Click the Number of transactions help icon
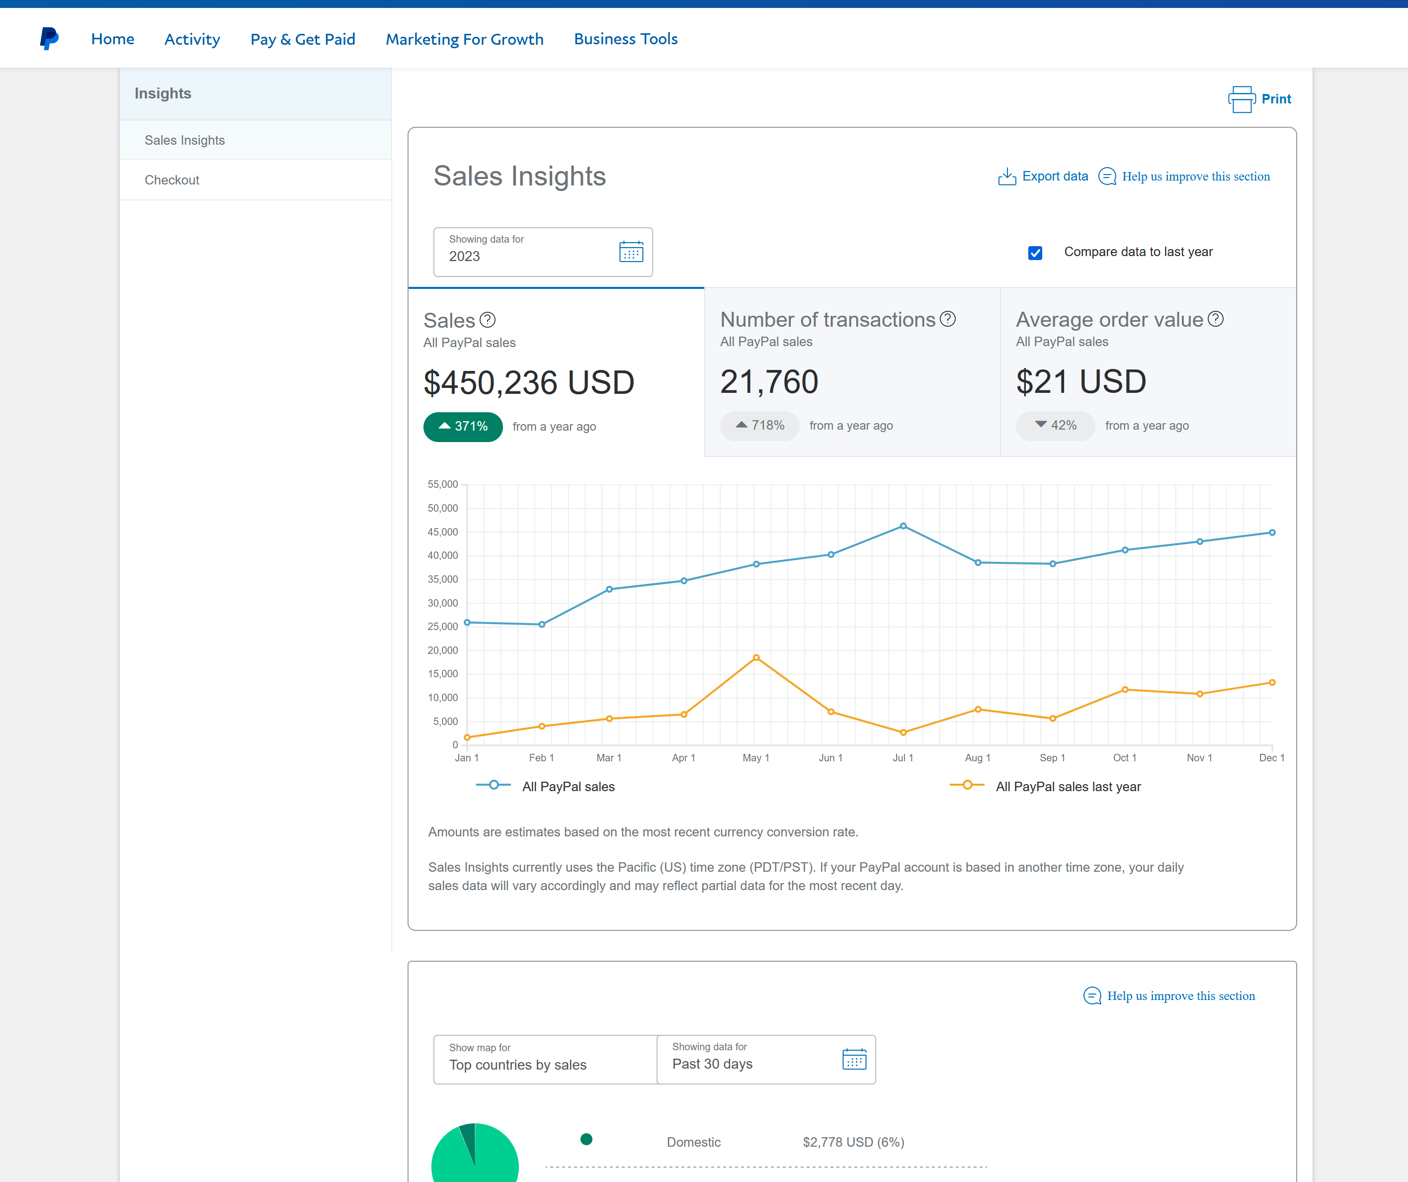The width and height of the screenshot is (1408, 1182). pyautogui.click(x=947, y=319)
